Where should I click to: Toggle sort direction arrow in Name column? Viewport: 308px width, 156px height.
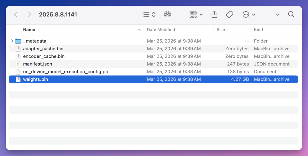(139, 30)
